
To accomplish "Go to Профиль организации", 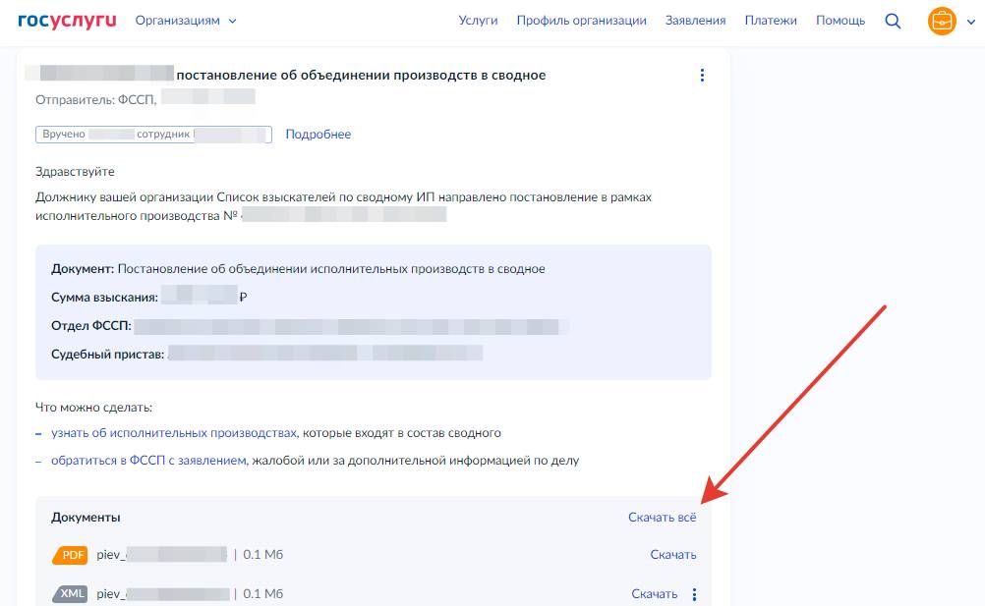I will (581, 21).
